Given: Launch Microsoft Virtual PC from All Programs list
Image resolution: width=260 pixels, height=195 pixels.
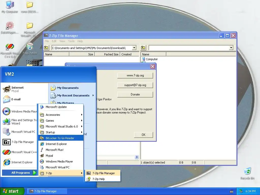Looking at the screenshot, I should pyautogui.click(x=61, y=167).
